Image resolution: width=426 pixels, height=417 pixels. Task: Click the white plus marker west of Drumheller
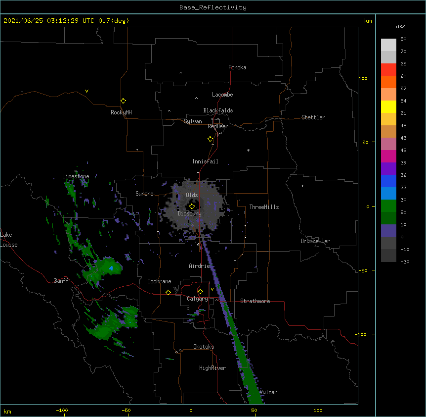tap(302, 186)
